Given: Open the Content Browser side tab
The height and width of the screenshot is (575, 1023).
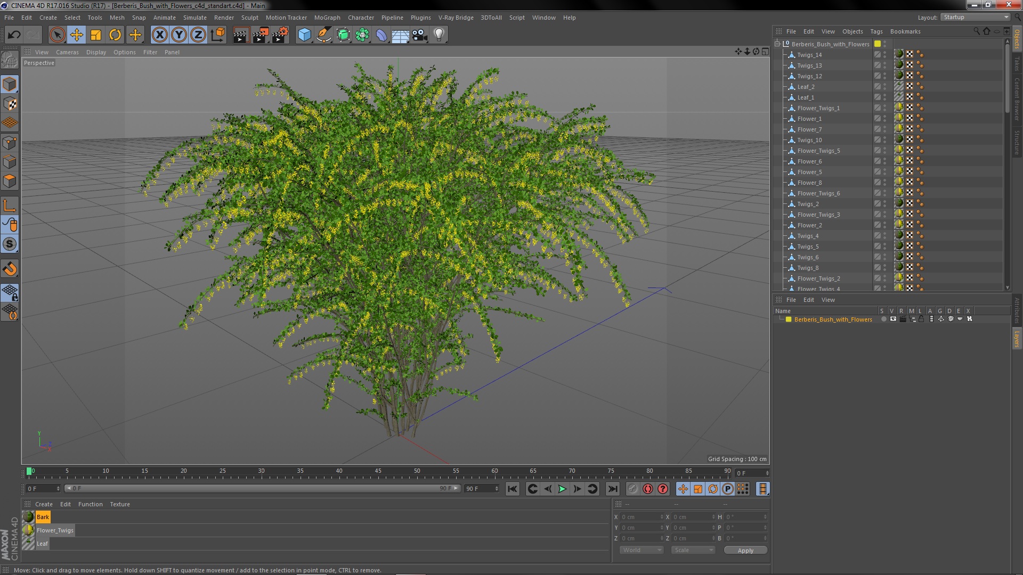Looking at the screenshot, I should point(1017,99).
